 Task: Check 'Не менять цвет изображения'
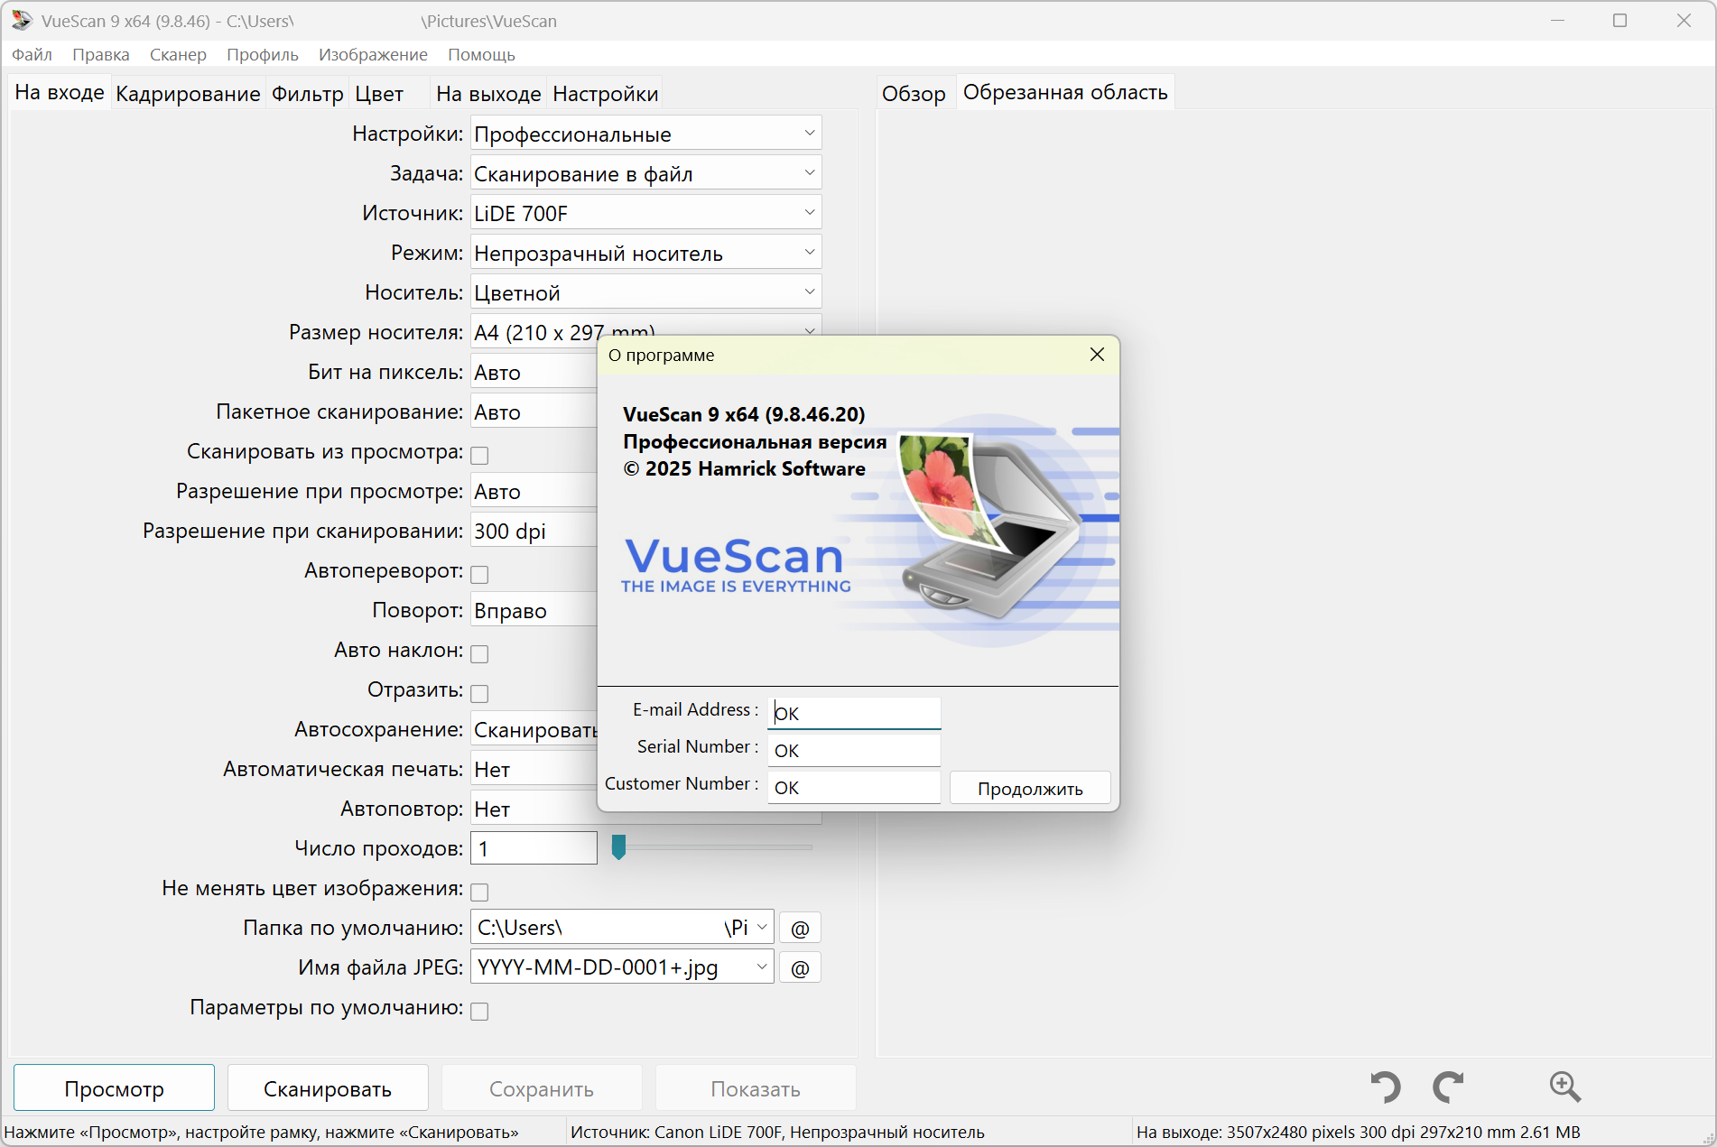[x=480, y=892]
